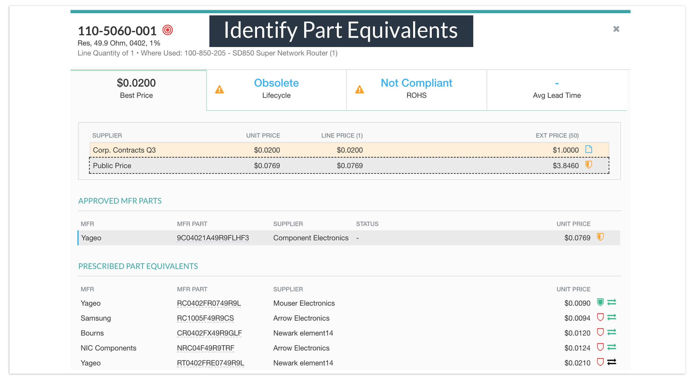Click the $3.8460 ext price value

[566, 166]
